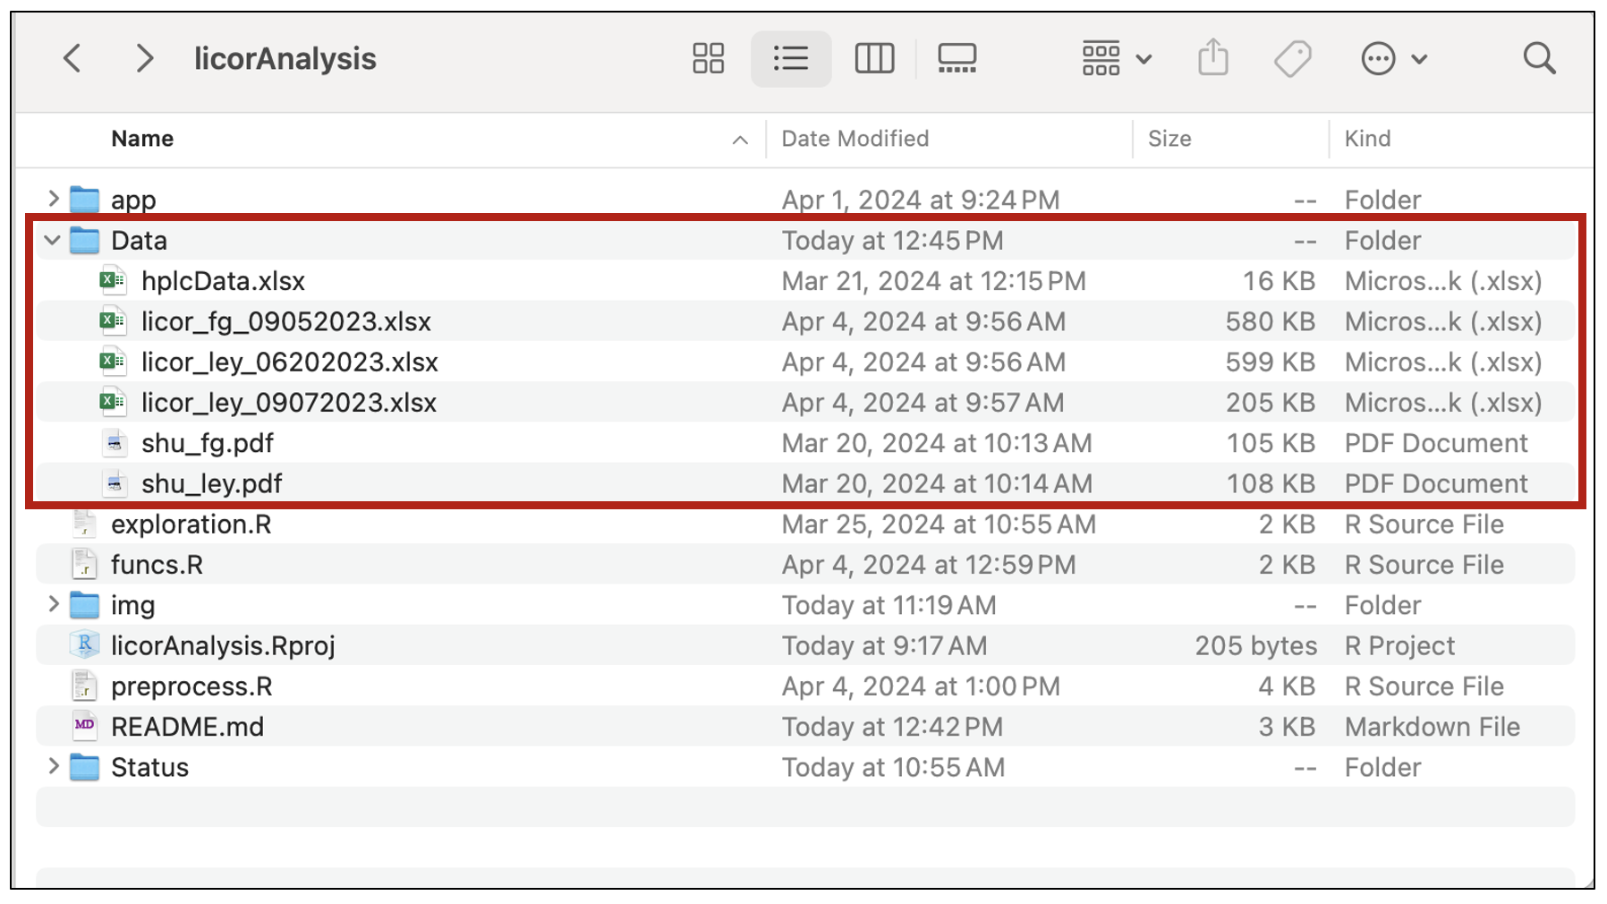Go back with the left arrow button
Viewport: 1607px width, 904px height.
pos(72,59)
